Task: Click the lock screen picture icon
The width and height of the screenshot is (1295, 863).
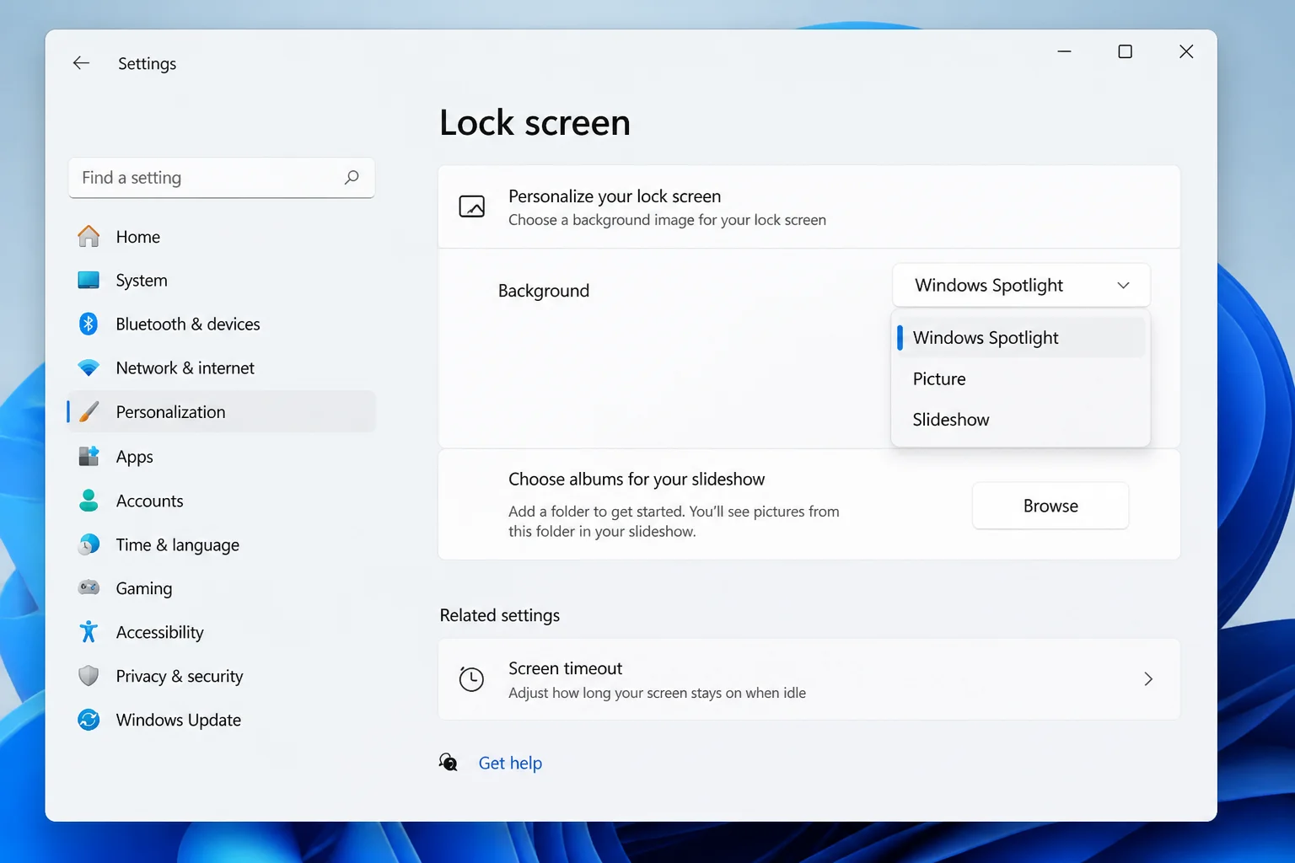Action: (472, 206)
